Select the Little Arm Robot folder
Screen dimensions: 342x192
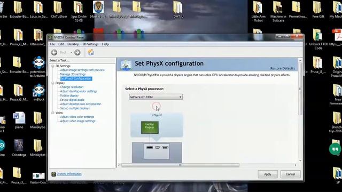coord(259,11)
